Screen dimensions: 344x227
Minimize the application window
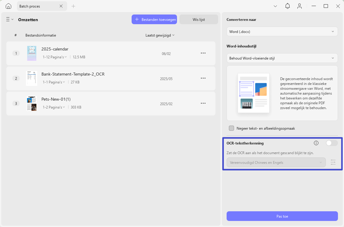tap(313, 6)
